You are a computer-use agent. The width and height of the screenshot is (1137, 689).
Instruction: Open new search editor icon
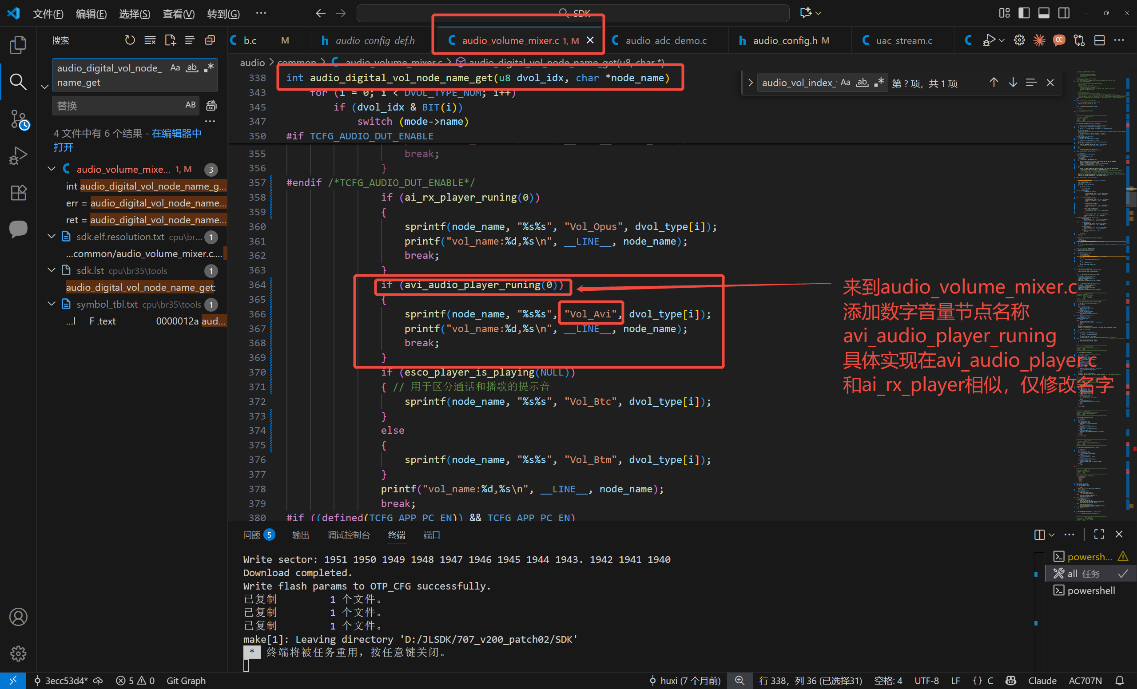(170, 40)
